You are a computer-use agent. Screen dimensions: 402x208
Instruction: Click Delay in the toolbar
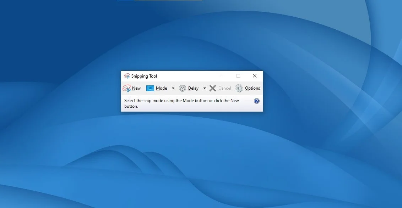point(193,88)
